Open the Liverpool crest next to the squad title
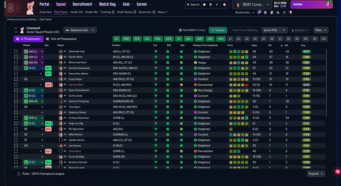The image size is (341, 186). [22, 30]
